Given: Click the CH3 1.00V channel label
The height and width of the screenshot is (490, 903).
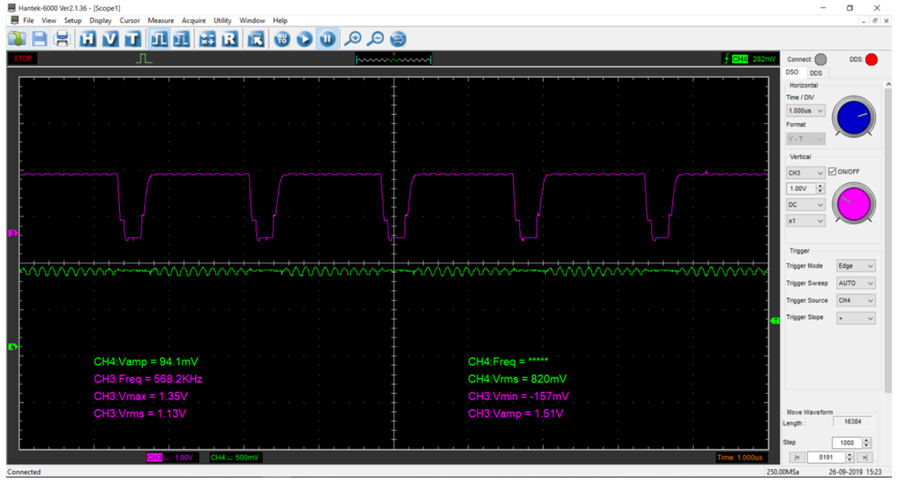Looking at the screenshot, I should coord(169,457).
